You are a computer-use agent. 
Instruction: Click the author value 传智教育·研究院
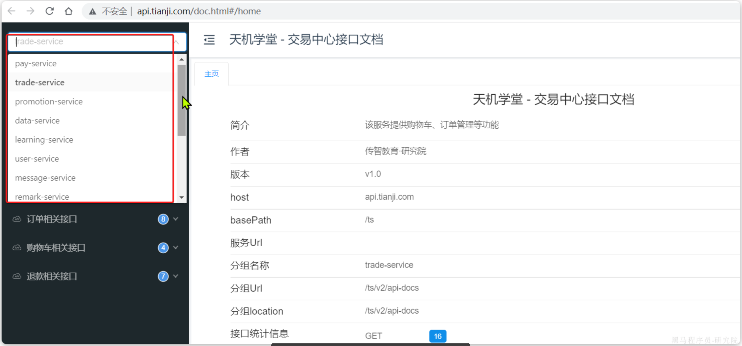tap(396, 151)
